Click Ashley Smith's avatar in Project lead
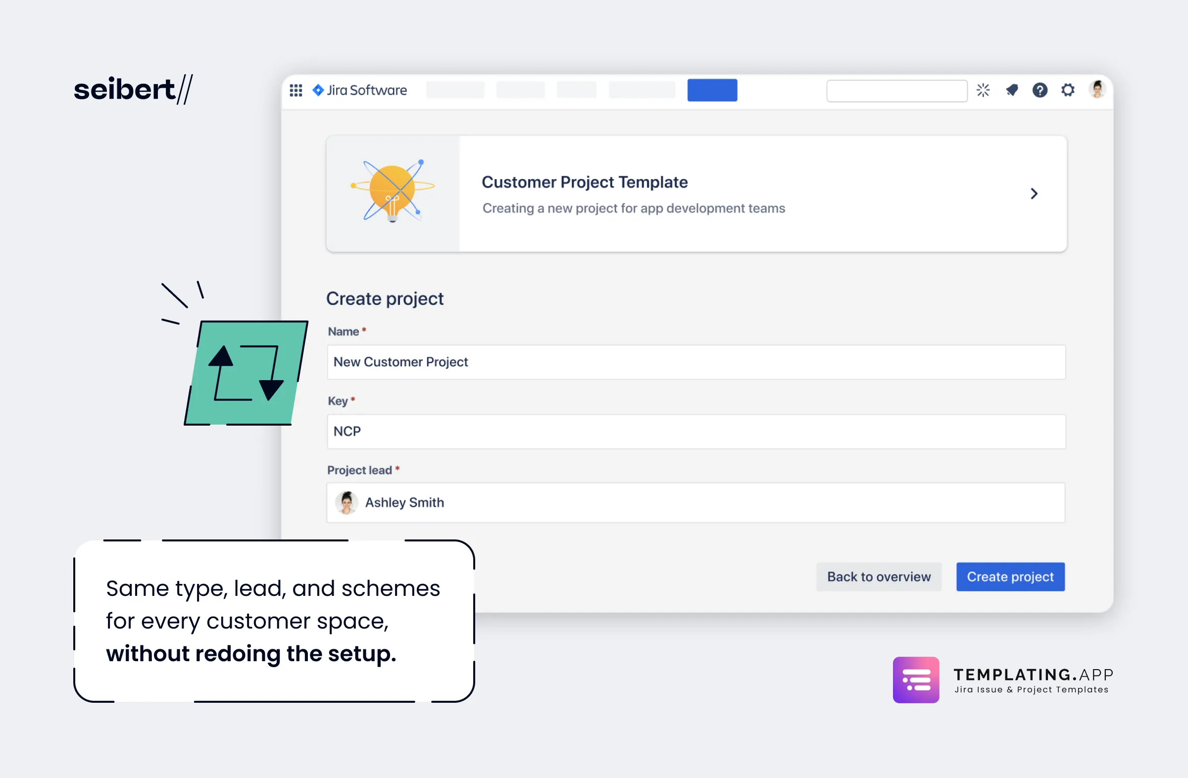 pyautogui.click(x=346, y=502)
